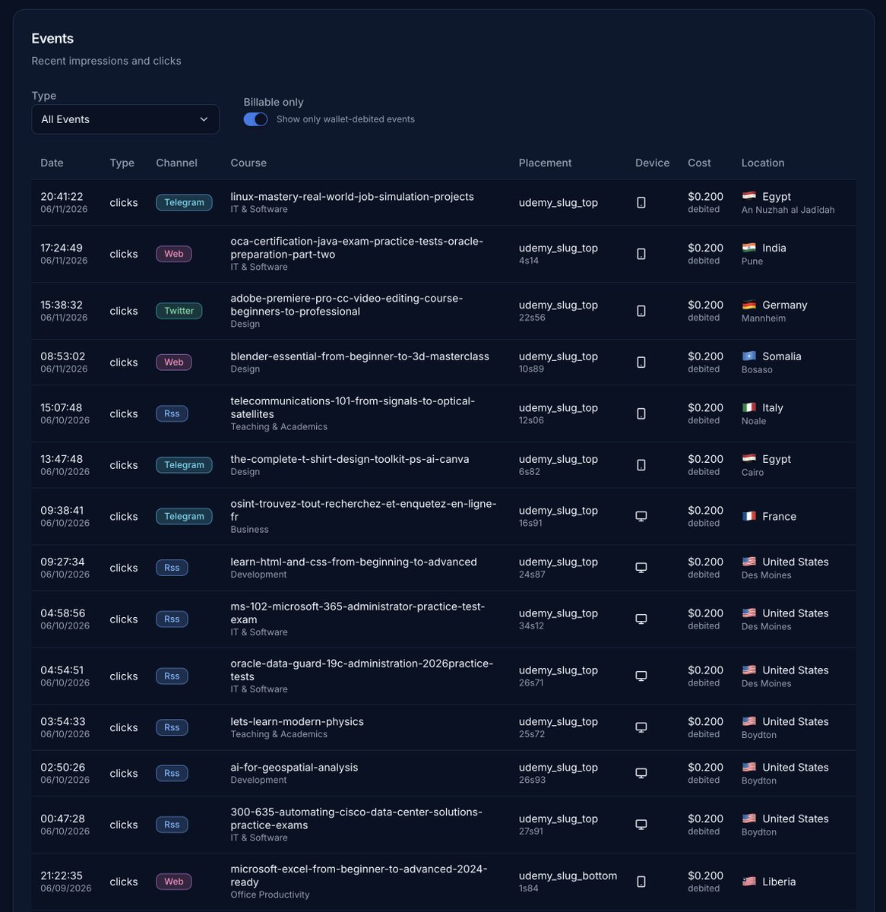Screen dimensions: 886x912
Task: Click the Cost column header
Action: click(x=699, y=163)
